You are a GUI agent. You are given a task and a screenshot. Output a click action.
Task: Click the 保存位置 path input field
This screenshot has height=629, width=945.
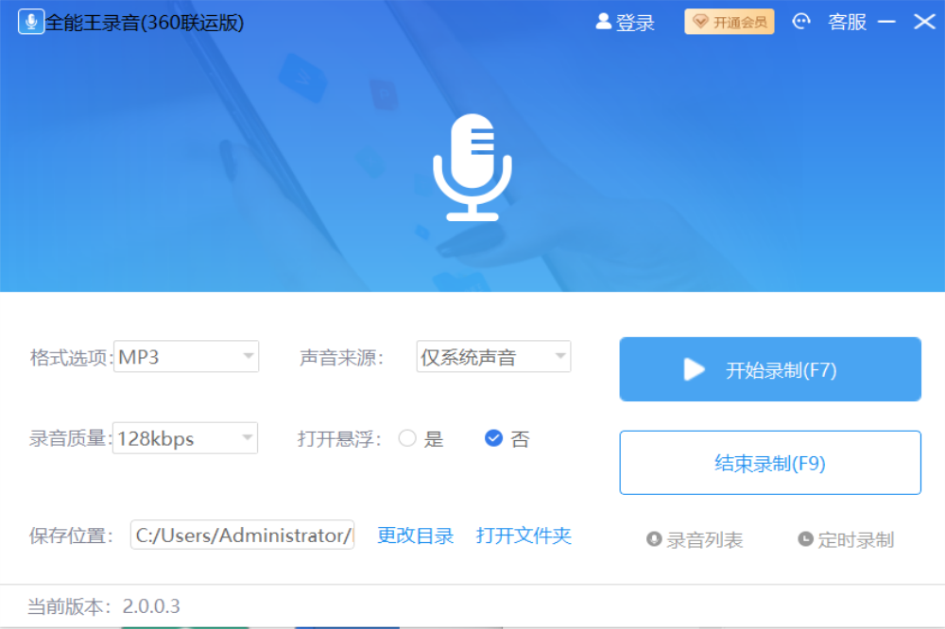coord(242,535)
